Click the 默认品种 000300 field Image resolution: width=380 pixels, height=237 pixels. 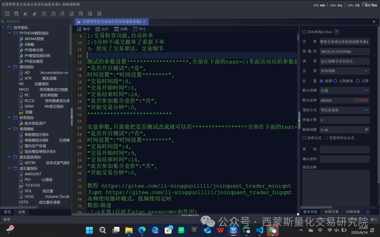click(344, 100)
